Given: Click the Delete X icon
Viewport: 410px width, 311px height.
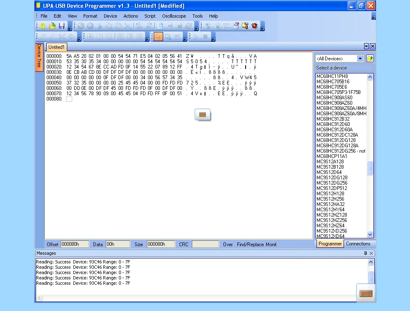Looking at the screenshot, I should point(128,26).
